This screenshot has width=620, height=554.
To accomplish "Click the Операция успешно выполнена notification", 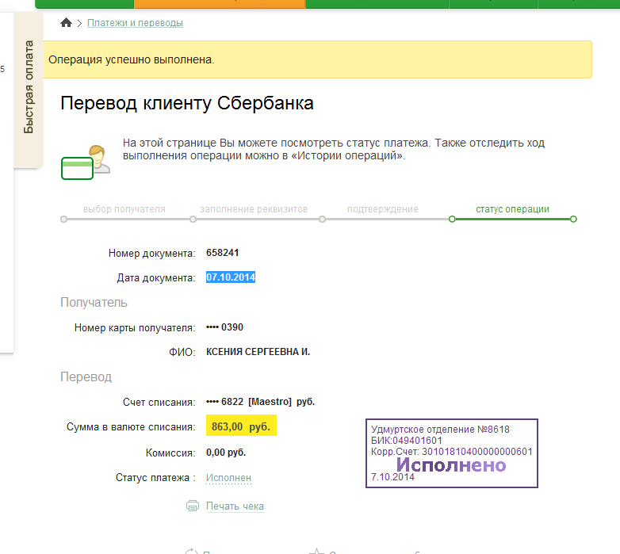I will click(x=317, y=59).
